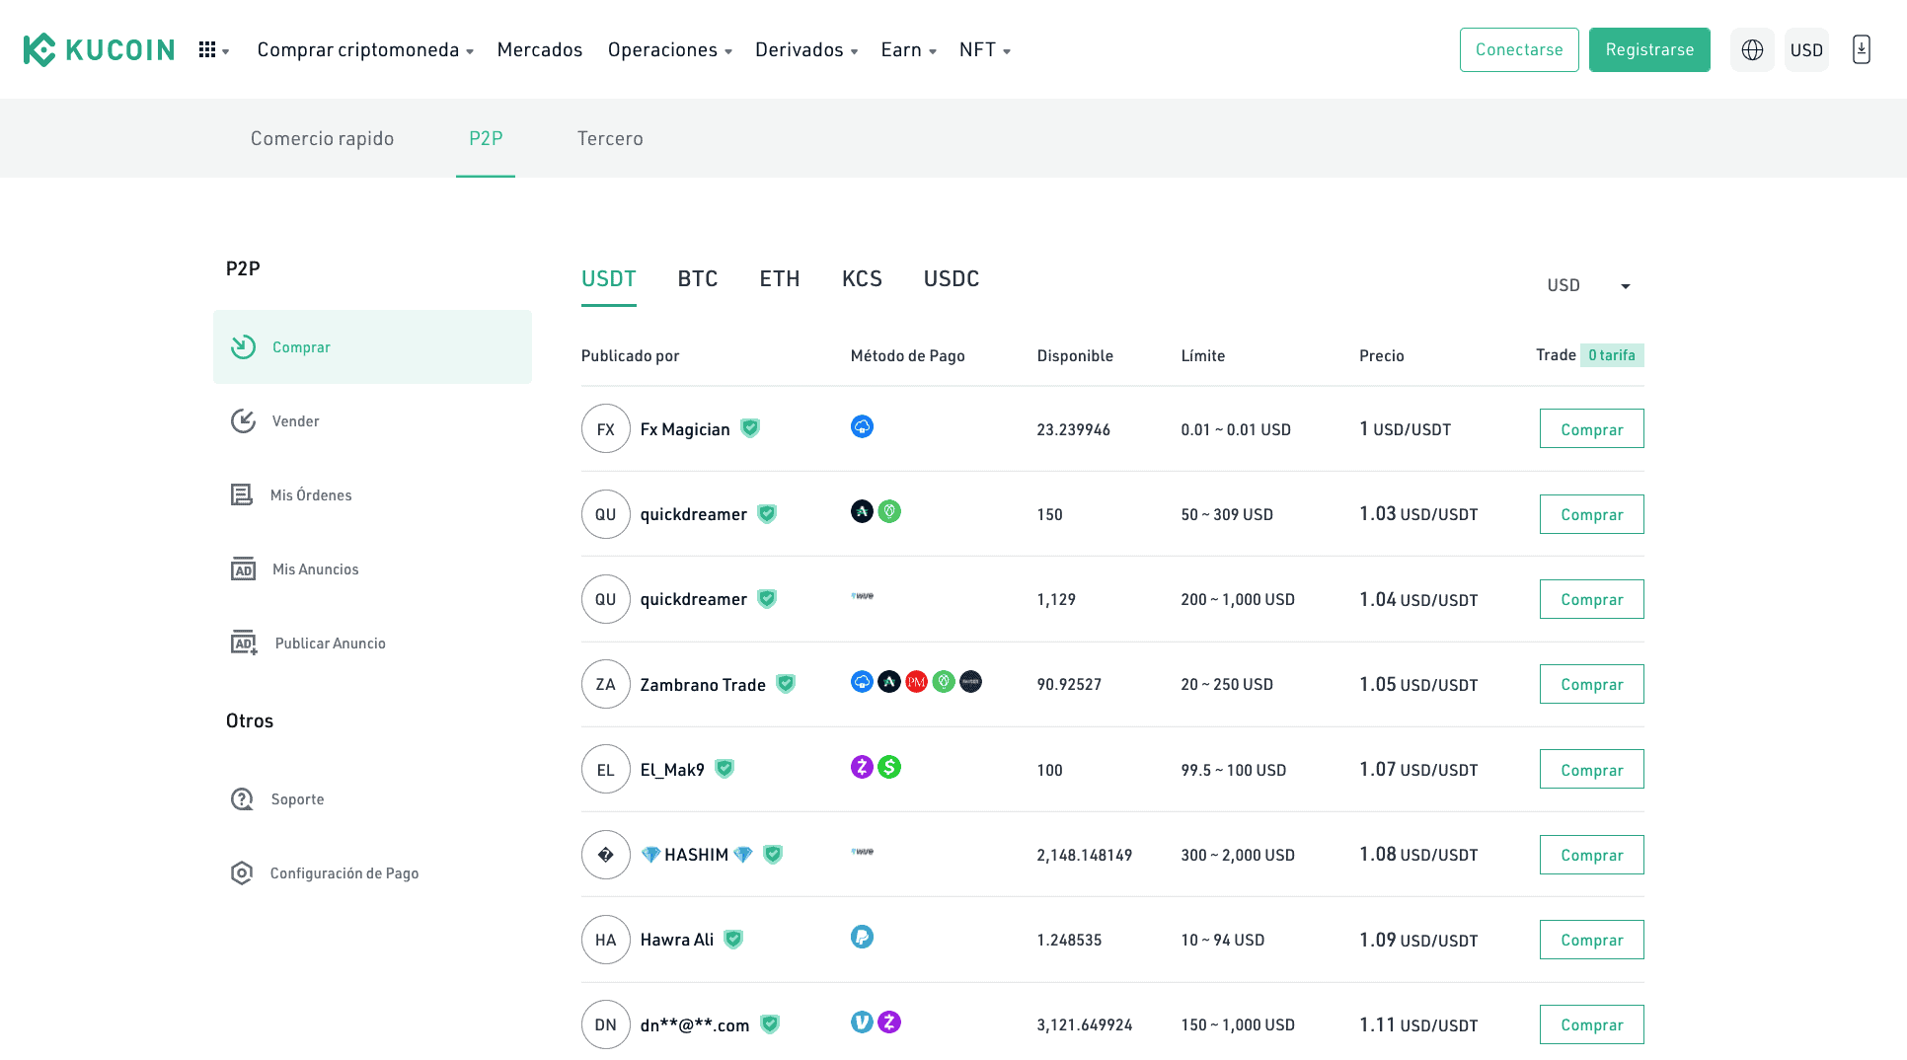Expand the NFT dropdown
Viewport: 1907px width, 1060px height.
[985, 49]
